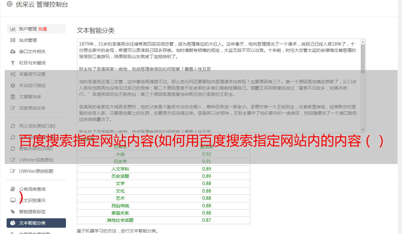
Task: Click the pie chart icon for 文本智能分类
Action: 13,223
